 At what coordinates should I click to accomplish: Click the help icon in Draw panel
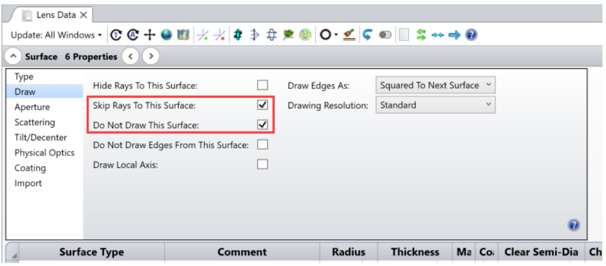[x=573, y=225]
